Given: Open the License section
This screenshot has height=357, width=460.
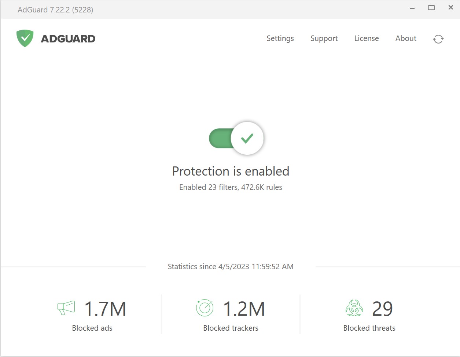Looking at the screenshot, I should point(366,38).
